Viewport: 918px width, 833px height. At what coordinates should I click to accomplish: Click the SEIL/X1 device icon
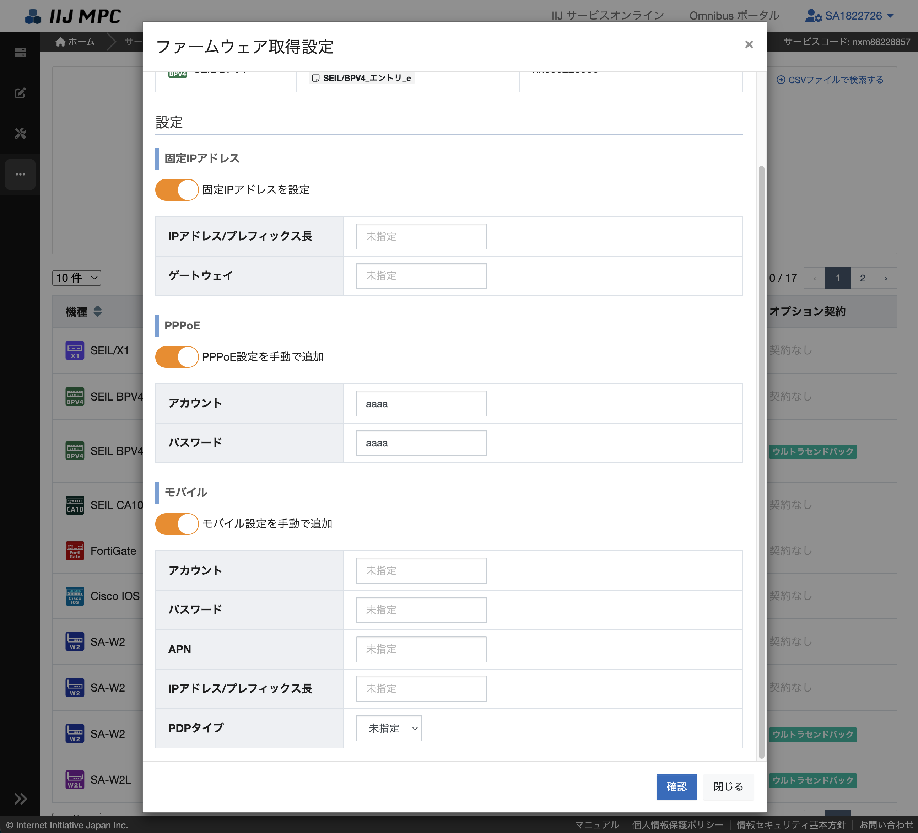tap(75, 350)
